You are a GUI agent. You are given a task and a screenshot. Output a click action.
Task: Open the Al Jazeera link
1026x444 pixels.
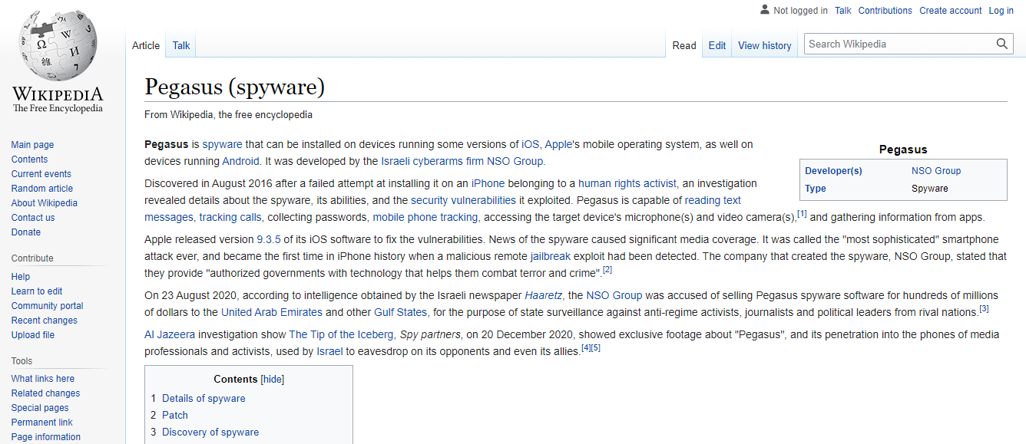pyautogui.click(x=170, y=334)
